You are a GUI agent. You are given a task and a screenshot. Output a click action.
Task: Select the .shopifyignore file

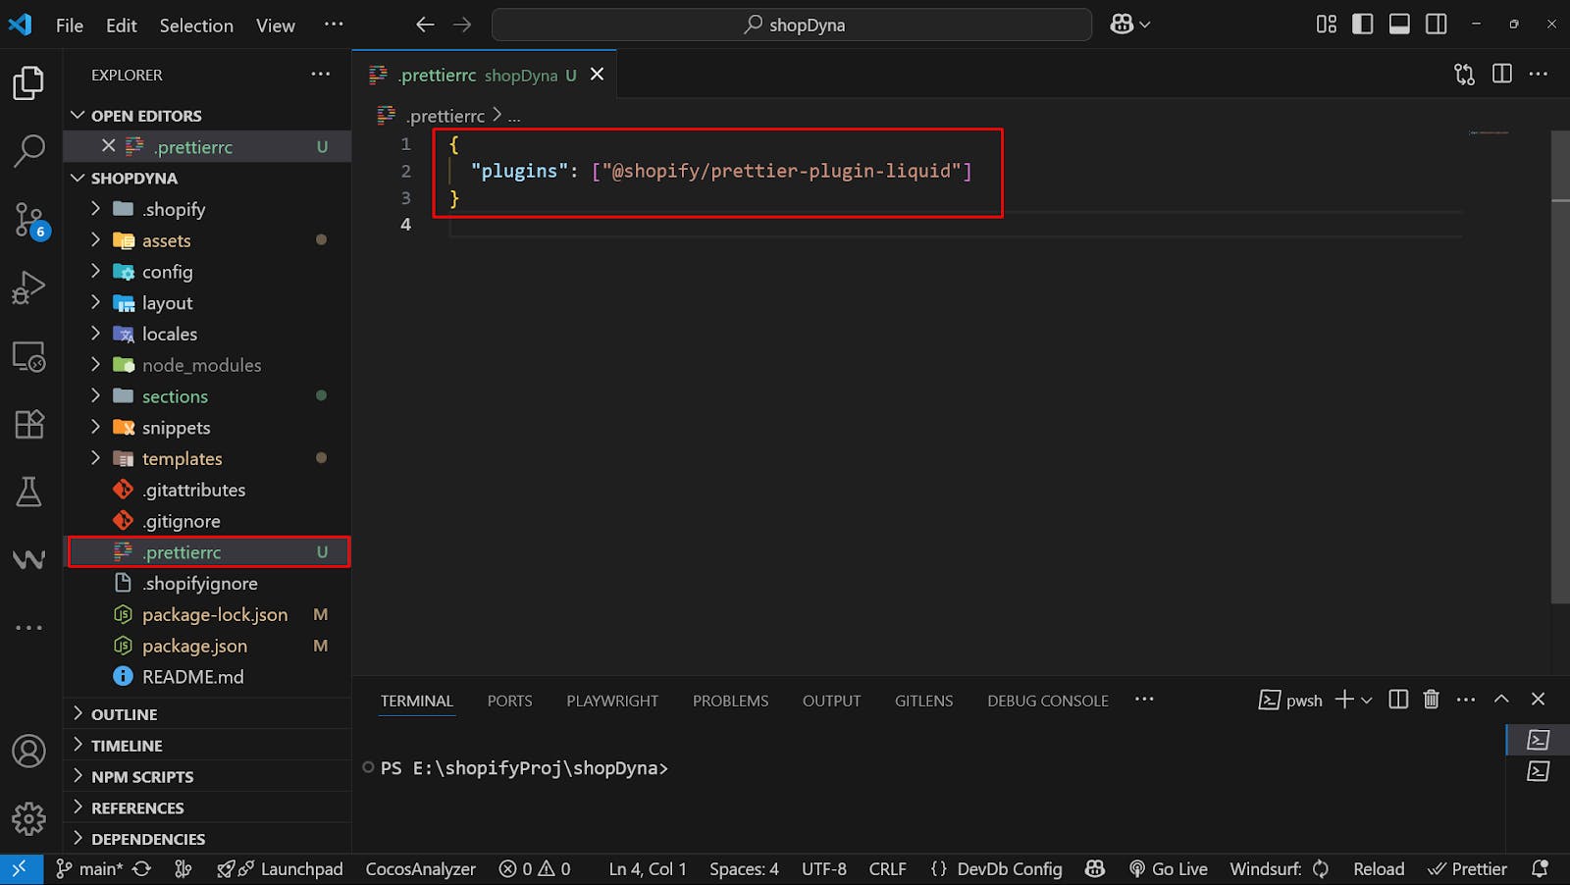(x=200, y=584)
